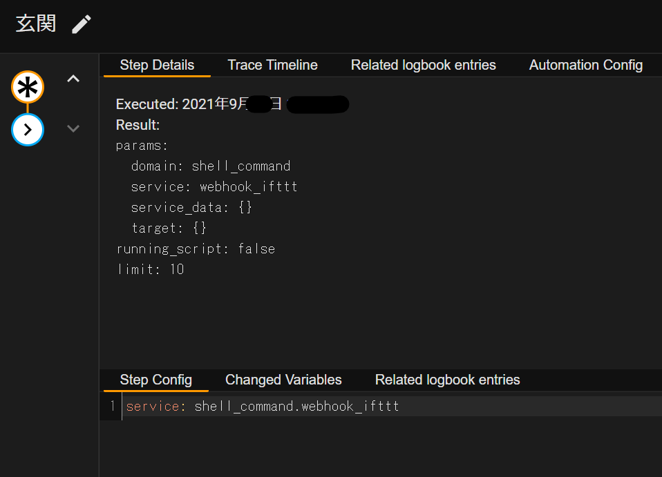The image size is (662, 477).
Task: Select 'service_data: {}' line
Action: 191,208
